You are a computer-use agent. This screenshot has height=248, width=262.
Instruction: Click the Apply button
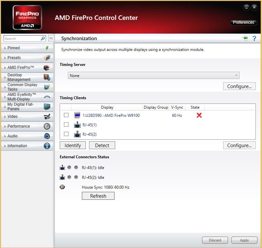(x=244, y=240)
